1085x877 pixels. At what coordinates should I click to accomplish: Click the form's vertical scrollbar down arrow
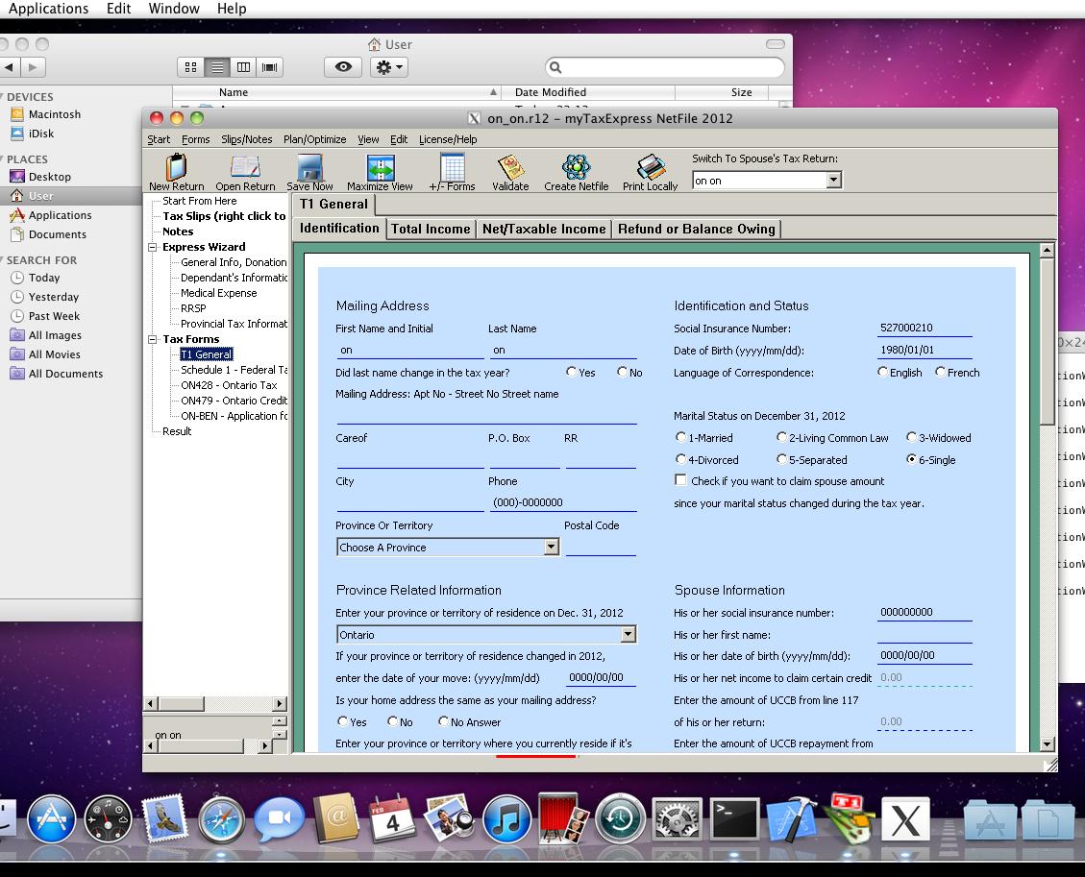coord(1047,744)
